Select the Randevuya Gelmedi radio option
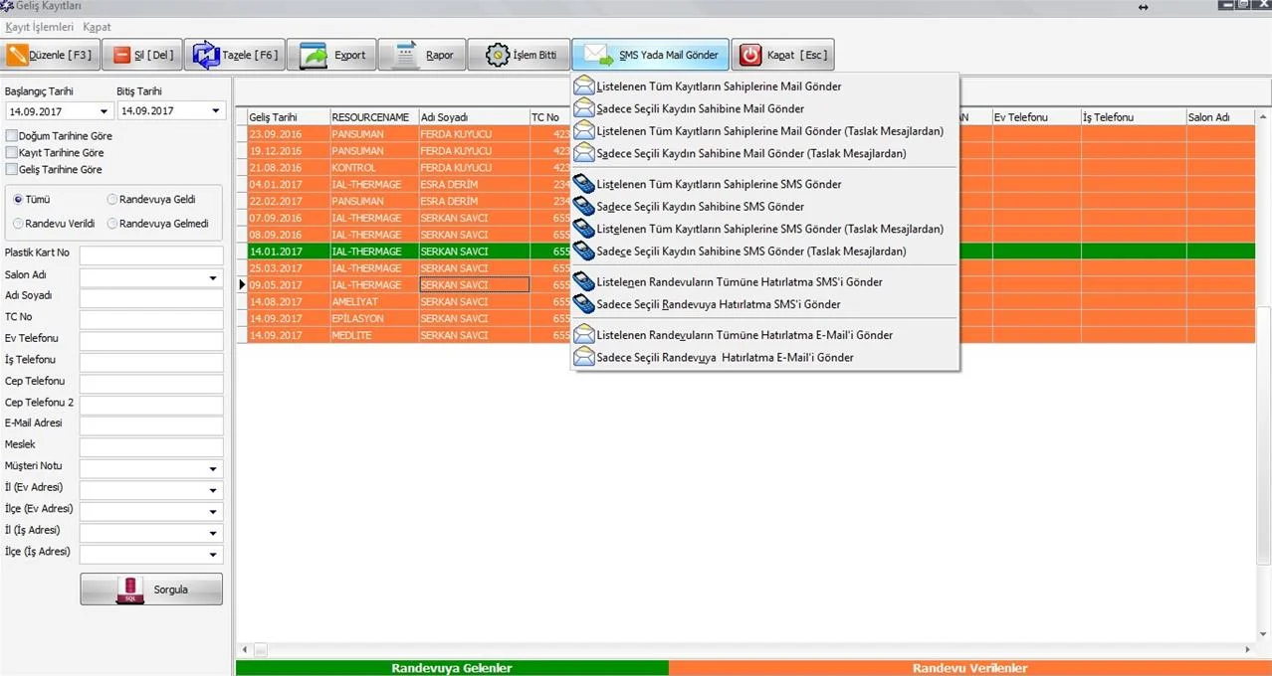Viewport: 1272px width, 676px height. 112,224
